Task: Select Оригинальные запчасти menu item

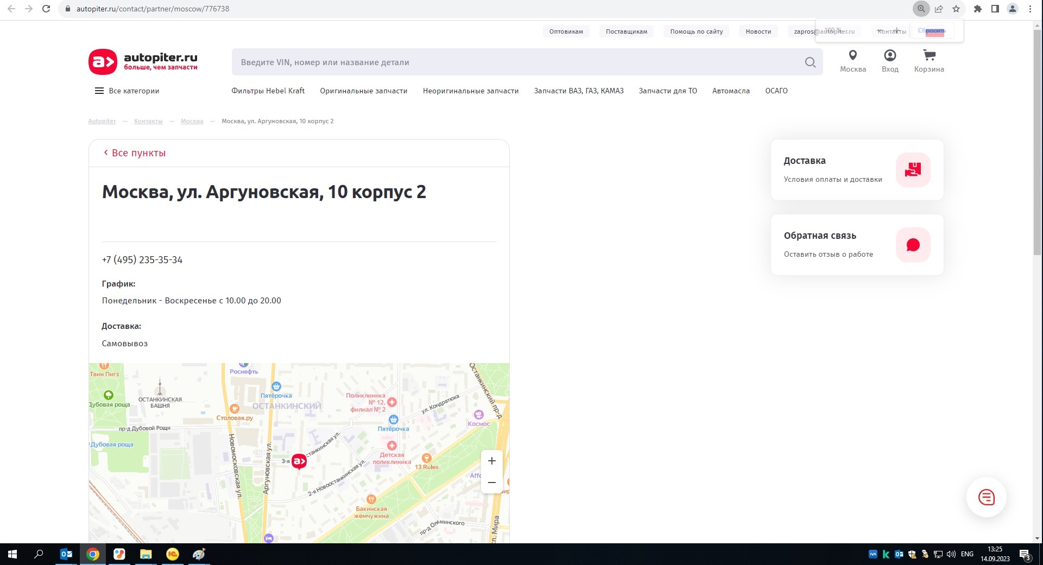Action: (x=364, y=91)
